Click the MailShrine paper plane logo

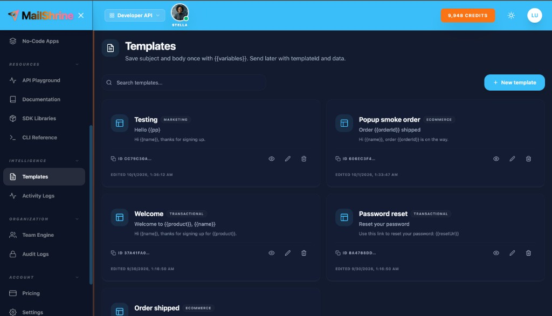pos(13,15)
